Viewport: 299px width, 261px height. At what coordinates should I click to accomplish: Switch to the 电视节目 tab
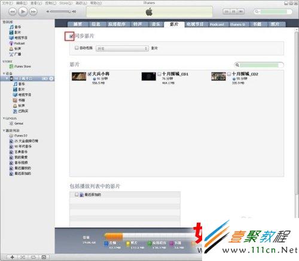(x=195, y=24)
